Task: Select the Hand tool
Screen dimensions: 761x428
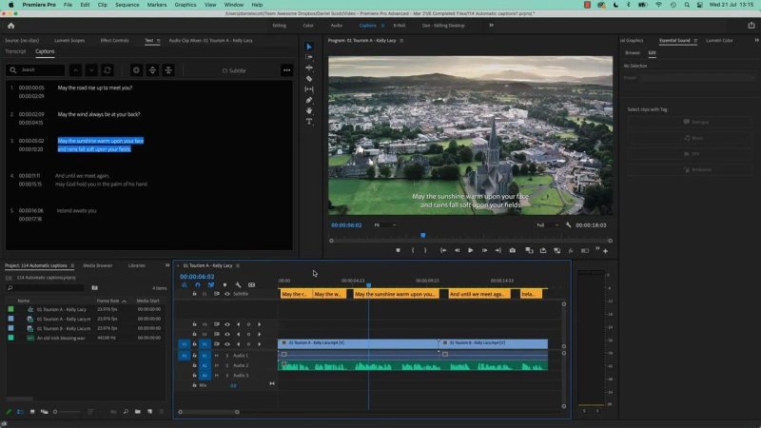Action: click(x=309, y=110)
